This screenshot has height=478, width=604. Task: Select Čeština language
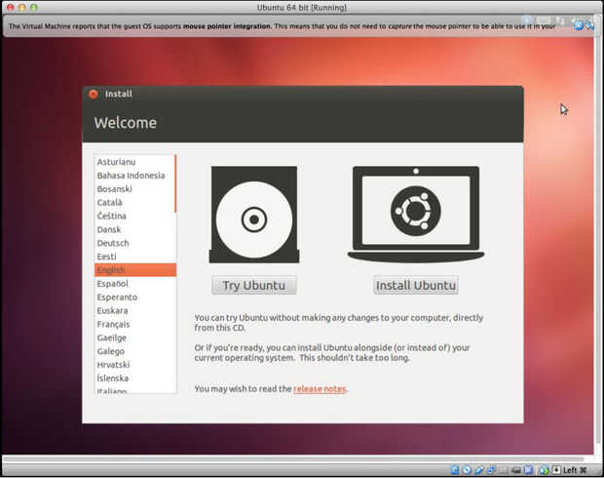pyautogui.click(x=134, y=216)
